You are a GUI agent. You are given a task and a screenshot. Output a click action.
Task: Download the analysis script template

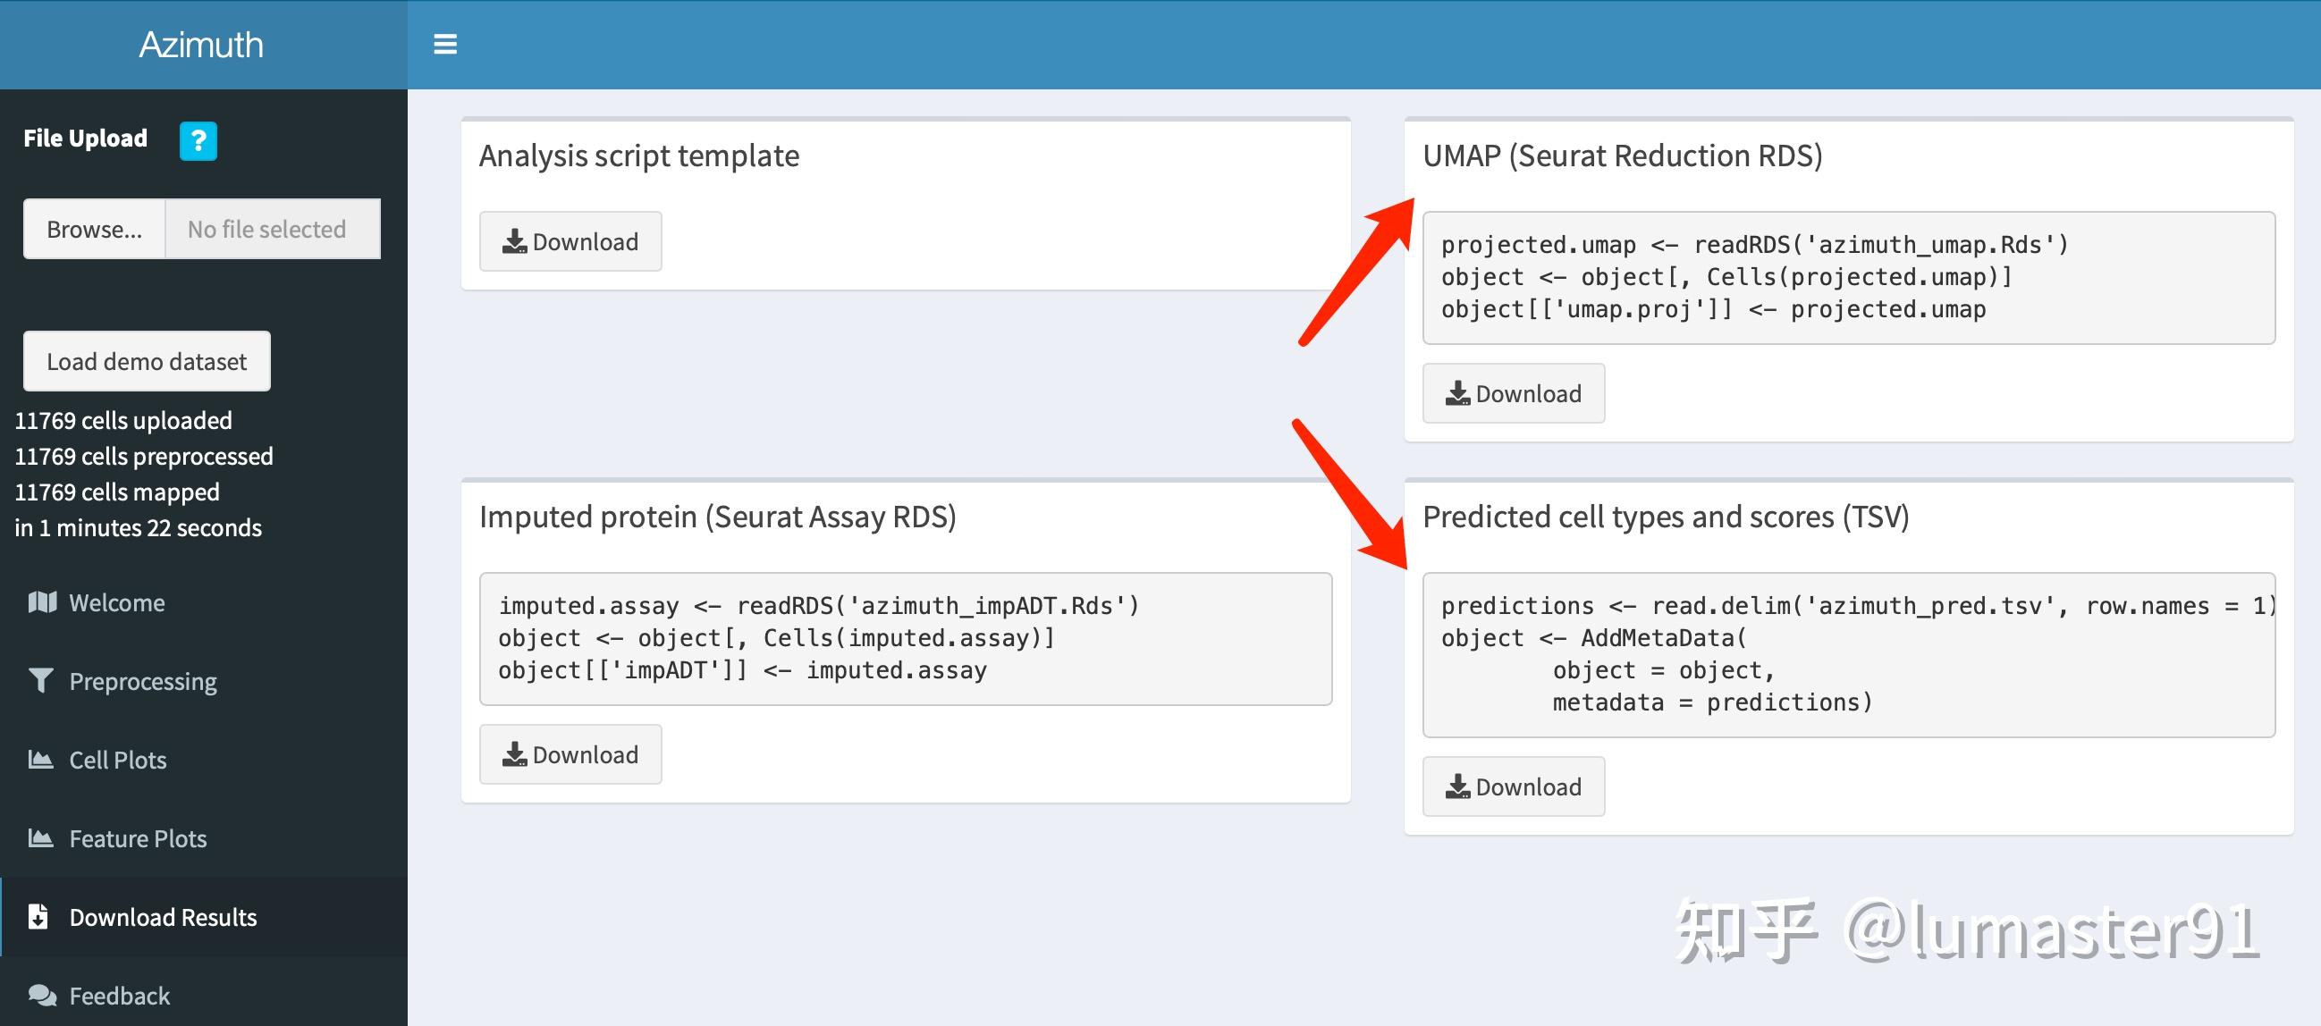(x=570, y=241)
